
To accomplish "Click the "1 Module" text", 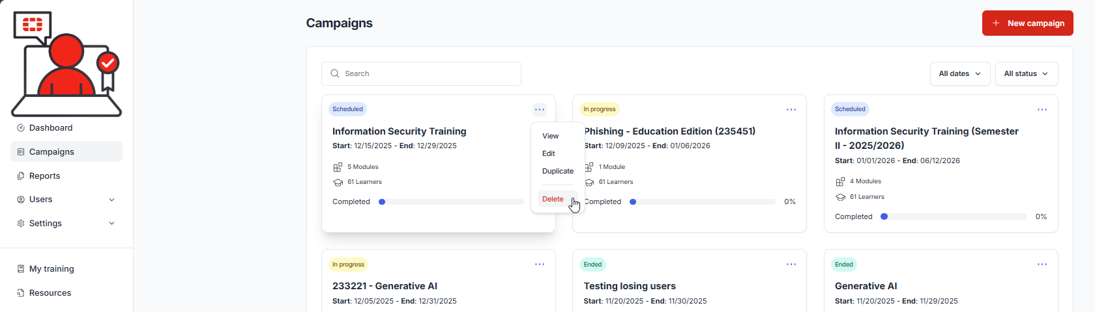I will (612, 167).
